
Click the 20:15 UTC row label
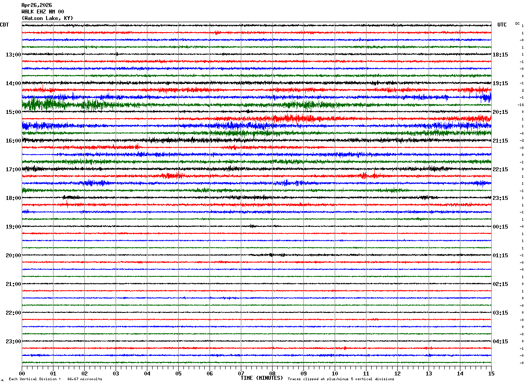point(500,112)
